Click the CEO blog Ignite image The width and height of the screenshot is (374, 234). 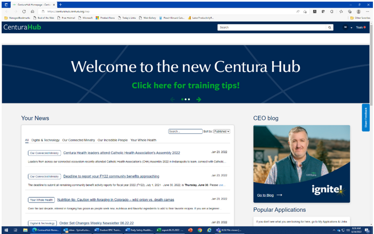301,164
